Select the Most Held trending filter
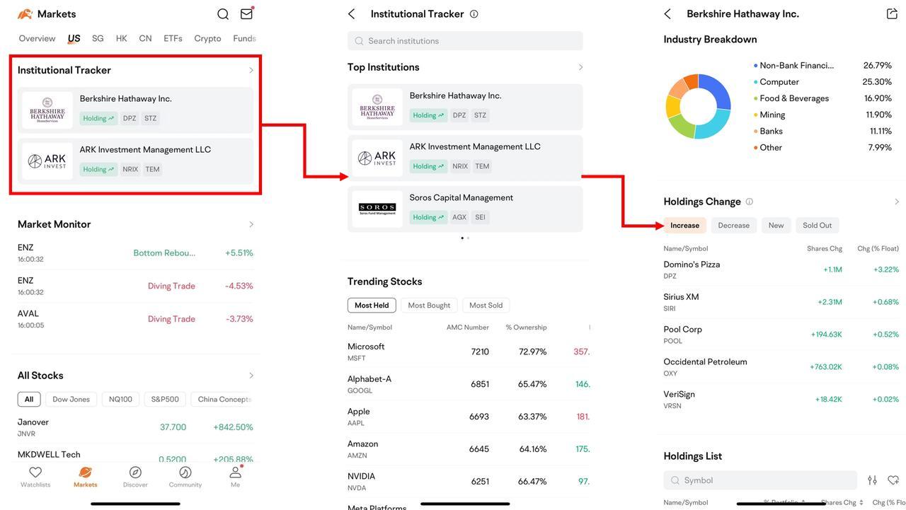 coord(372,305)
